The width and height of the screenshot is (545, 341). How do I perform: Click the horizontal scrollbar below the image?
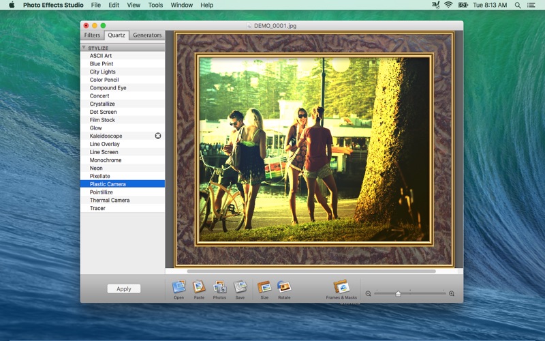coord(311,271)
